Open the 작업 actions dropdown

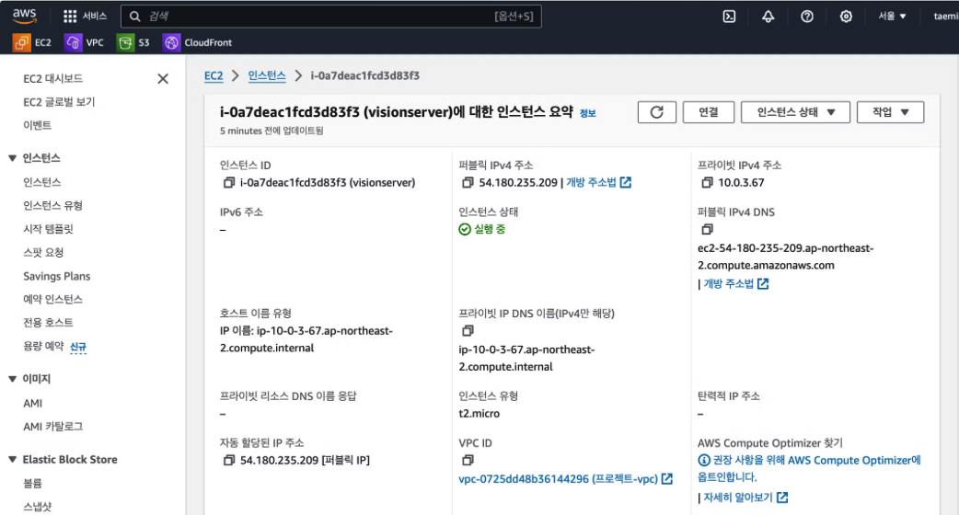pos(891,112)
